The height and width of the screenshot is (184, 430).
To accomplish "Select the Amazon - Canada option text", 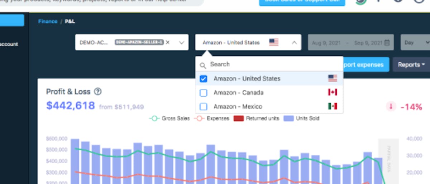I will pyautogui.click(x=238, y=93).
